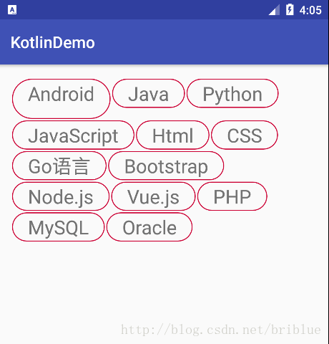Select the PHP tag
The width and height of the screenshot is (329, 344).
[x=232, y=196]
